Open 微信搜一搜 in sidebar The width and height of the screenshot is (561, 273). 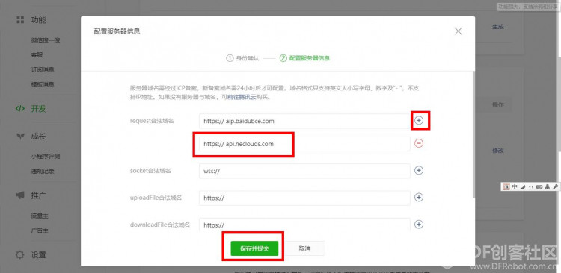[45, 40]
